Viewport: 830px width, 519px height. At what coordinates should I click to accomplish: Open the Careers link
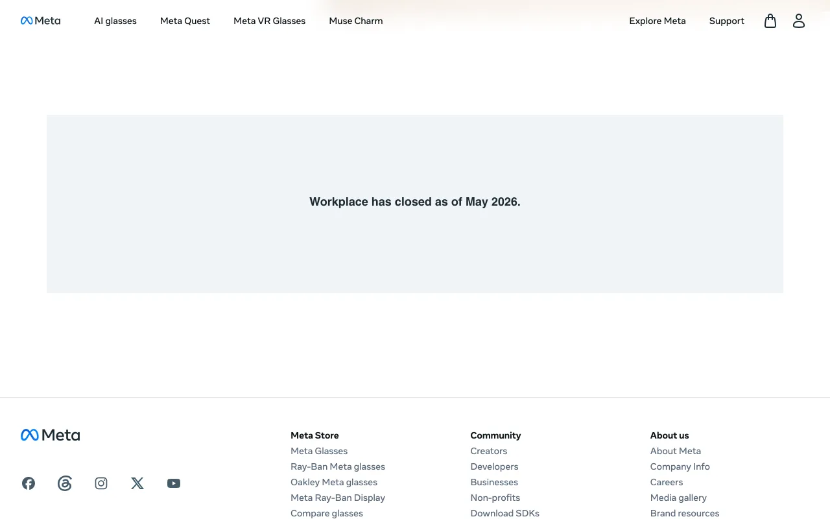667,482
